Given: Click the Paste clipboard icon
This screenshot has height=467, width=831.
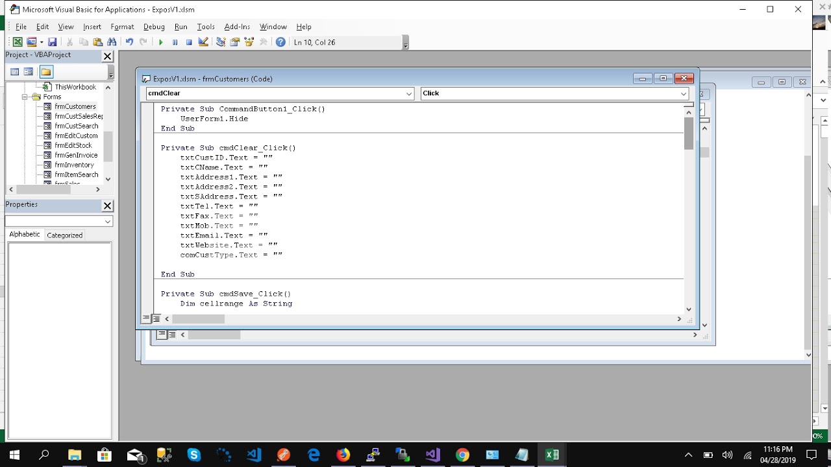Looking at the screenshot, I should pos(98,42).
